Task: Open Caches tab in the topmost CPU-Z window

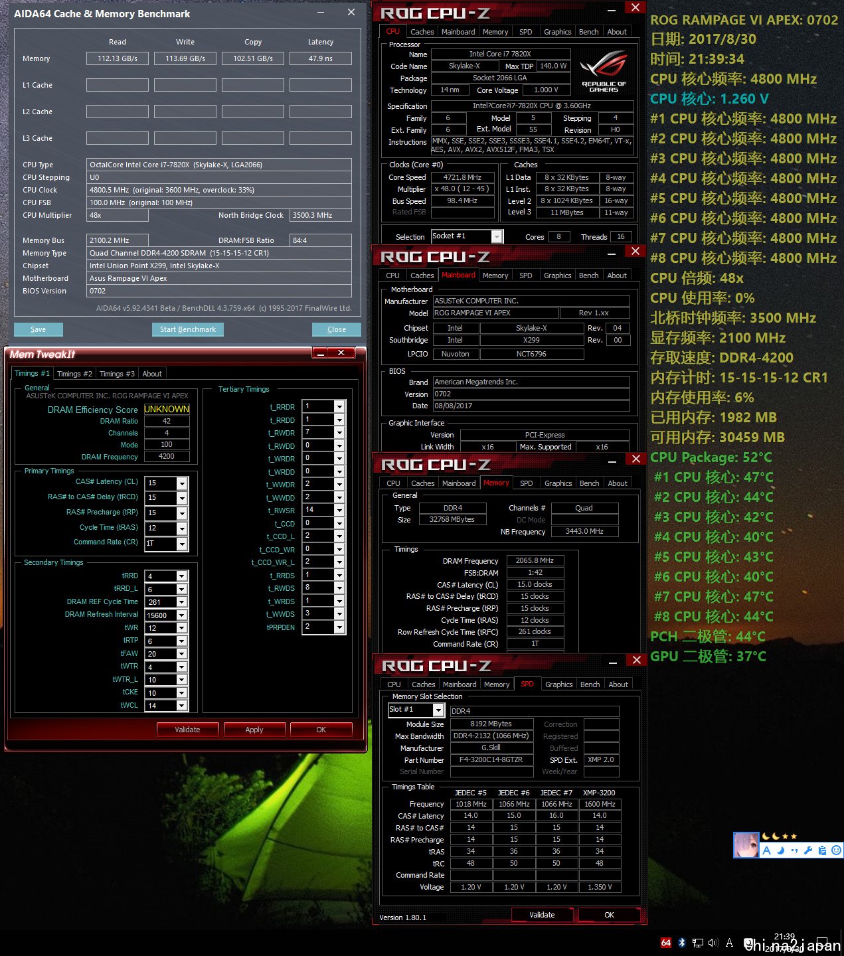Action: point(422,32)
